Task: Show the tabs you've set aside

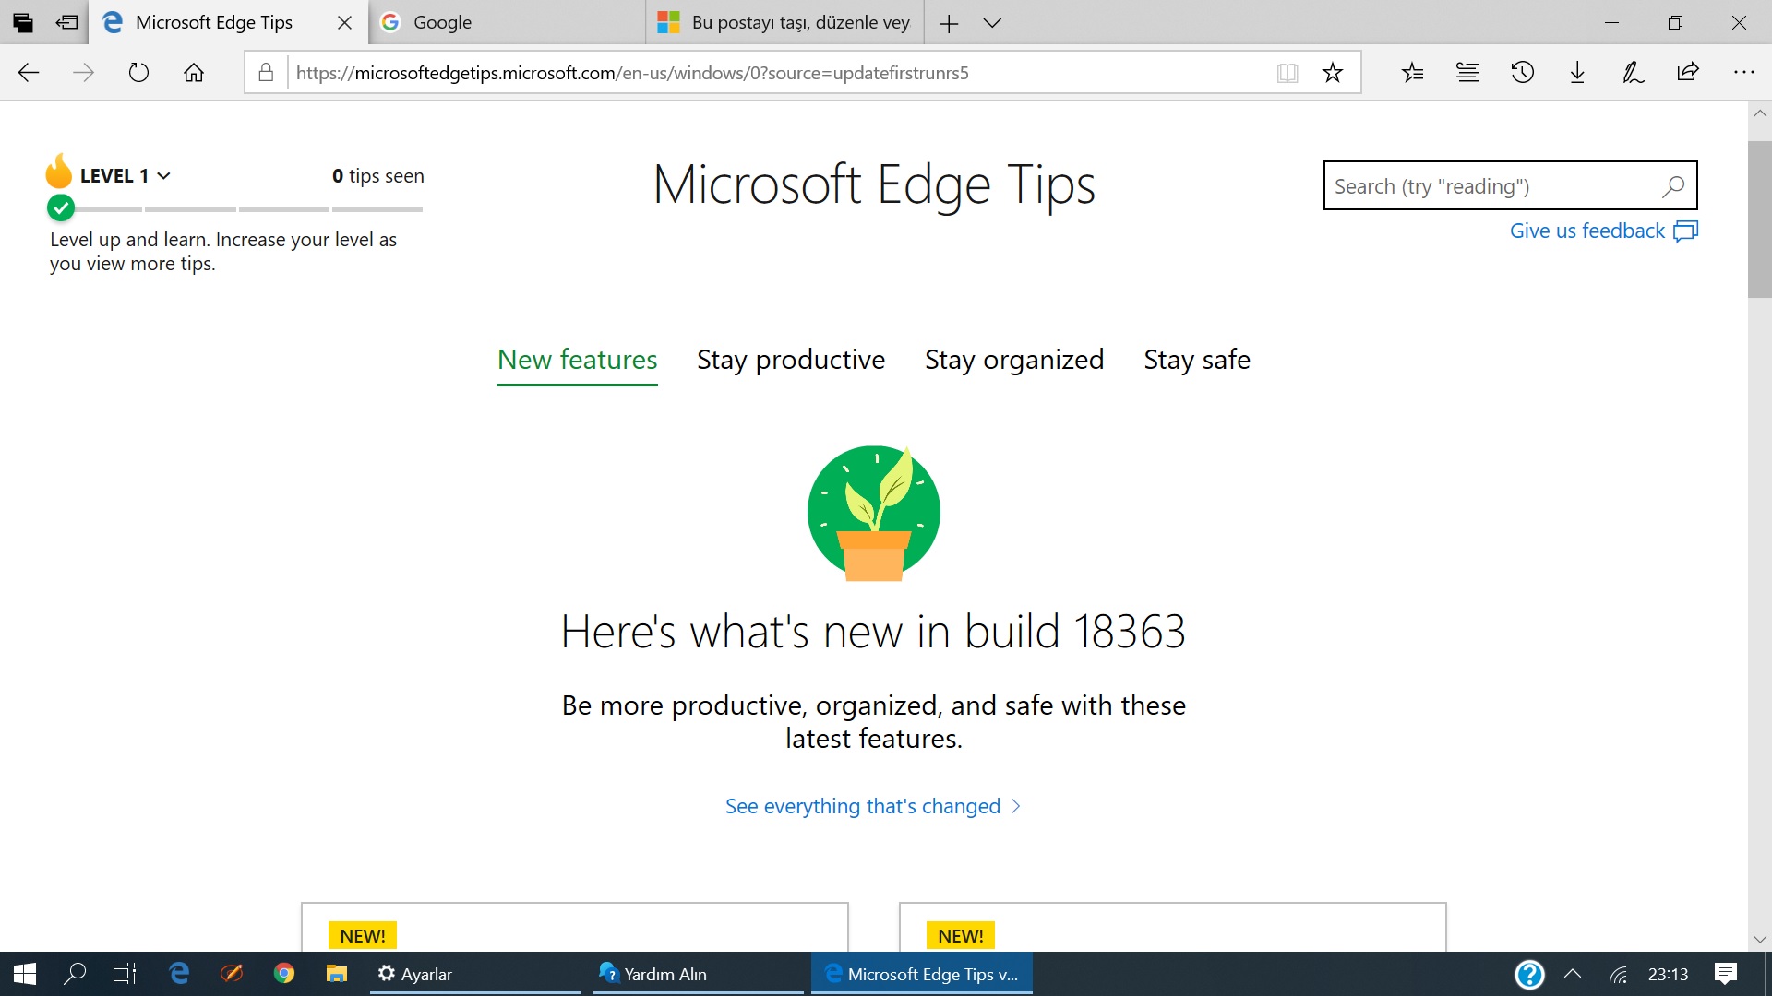Action: [23, 22]
